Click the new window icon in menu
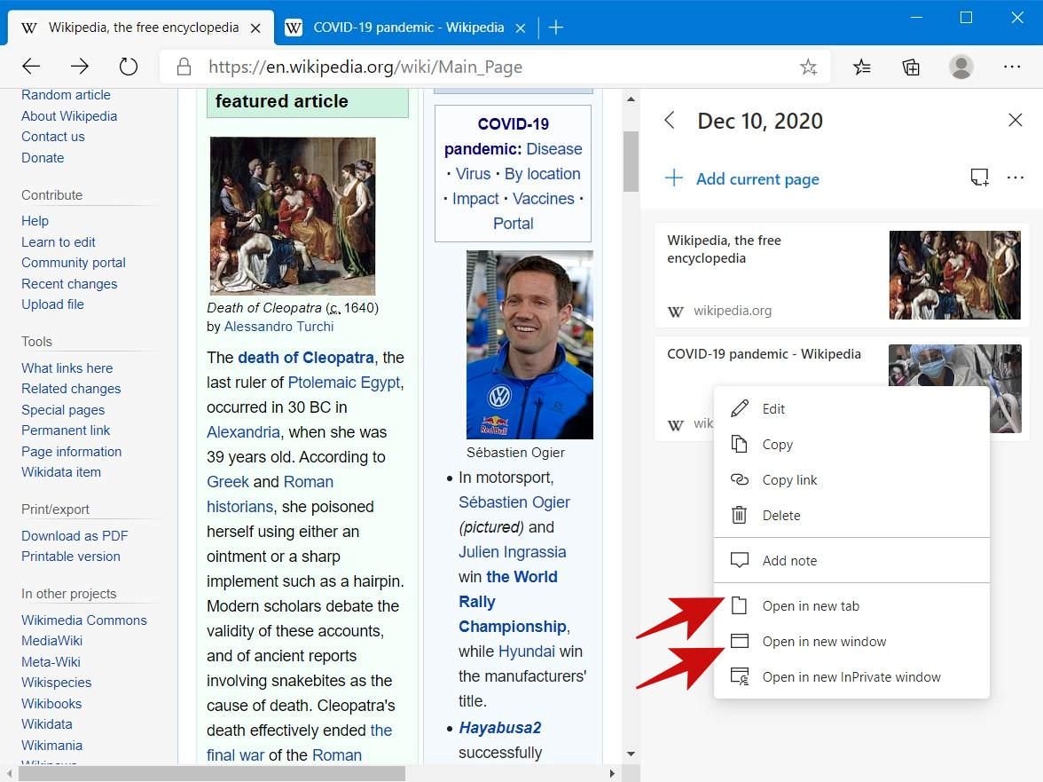 (x=739, y=641)
